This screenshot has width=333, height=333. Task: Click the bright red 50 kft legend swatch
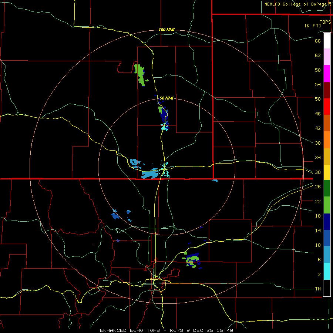[x=327, y=107]
